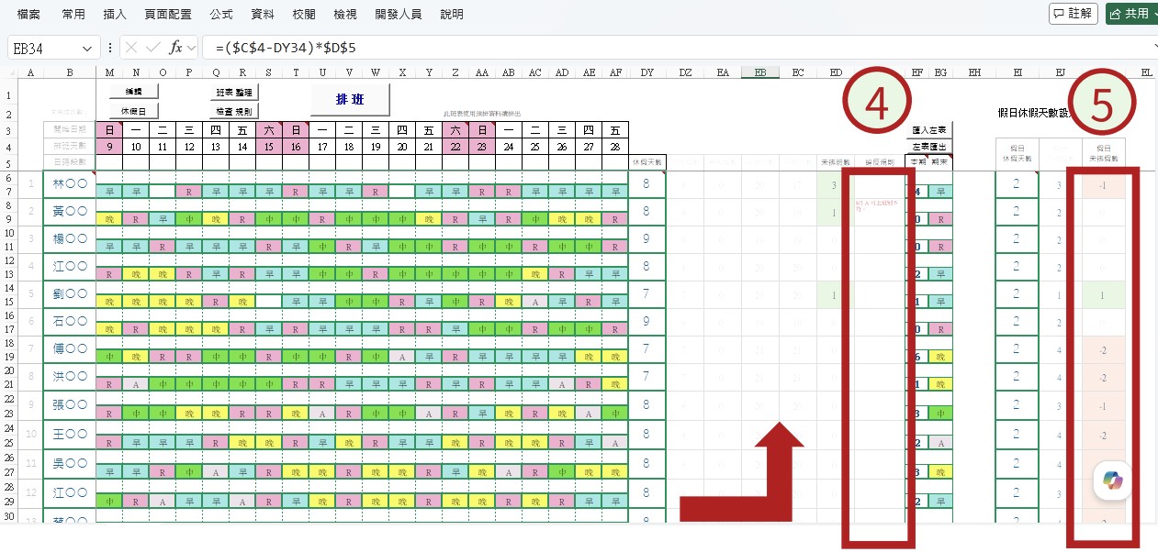Click the 休假天數 column header cell
1158x552 pixels.
coord(647,162)
